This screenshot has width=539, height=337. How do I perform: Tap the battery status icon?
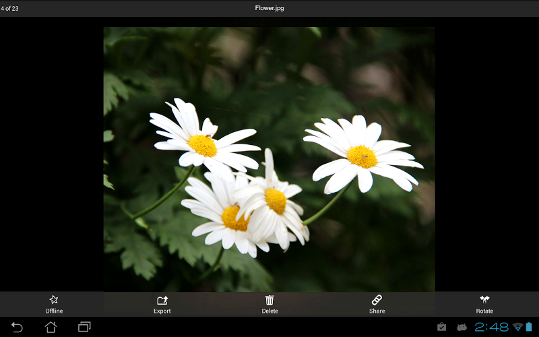tap(529, 327)
